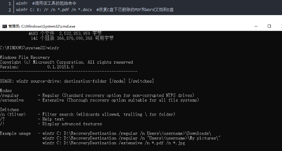This screenshot has width=282, height=151.
Task: Click the first code line 'winfr' command
Action: pos(22,4)
